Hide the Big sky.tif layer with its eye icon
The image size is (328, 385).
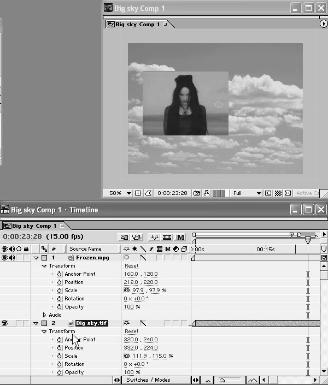click(x=5, y=323)
